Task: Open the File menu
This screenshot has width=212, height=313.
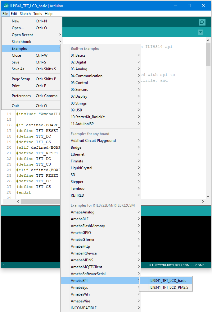Action: click(x=5, y=14)
